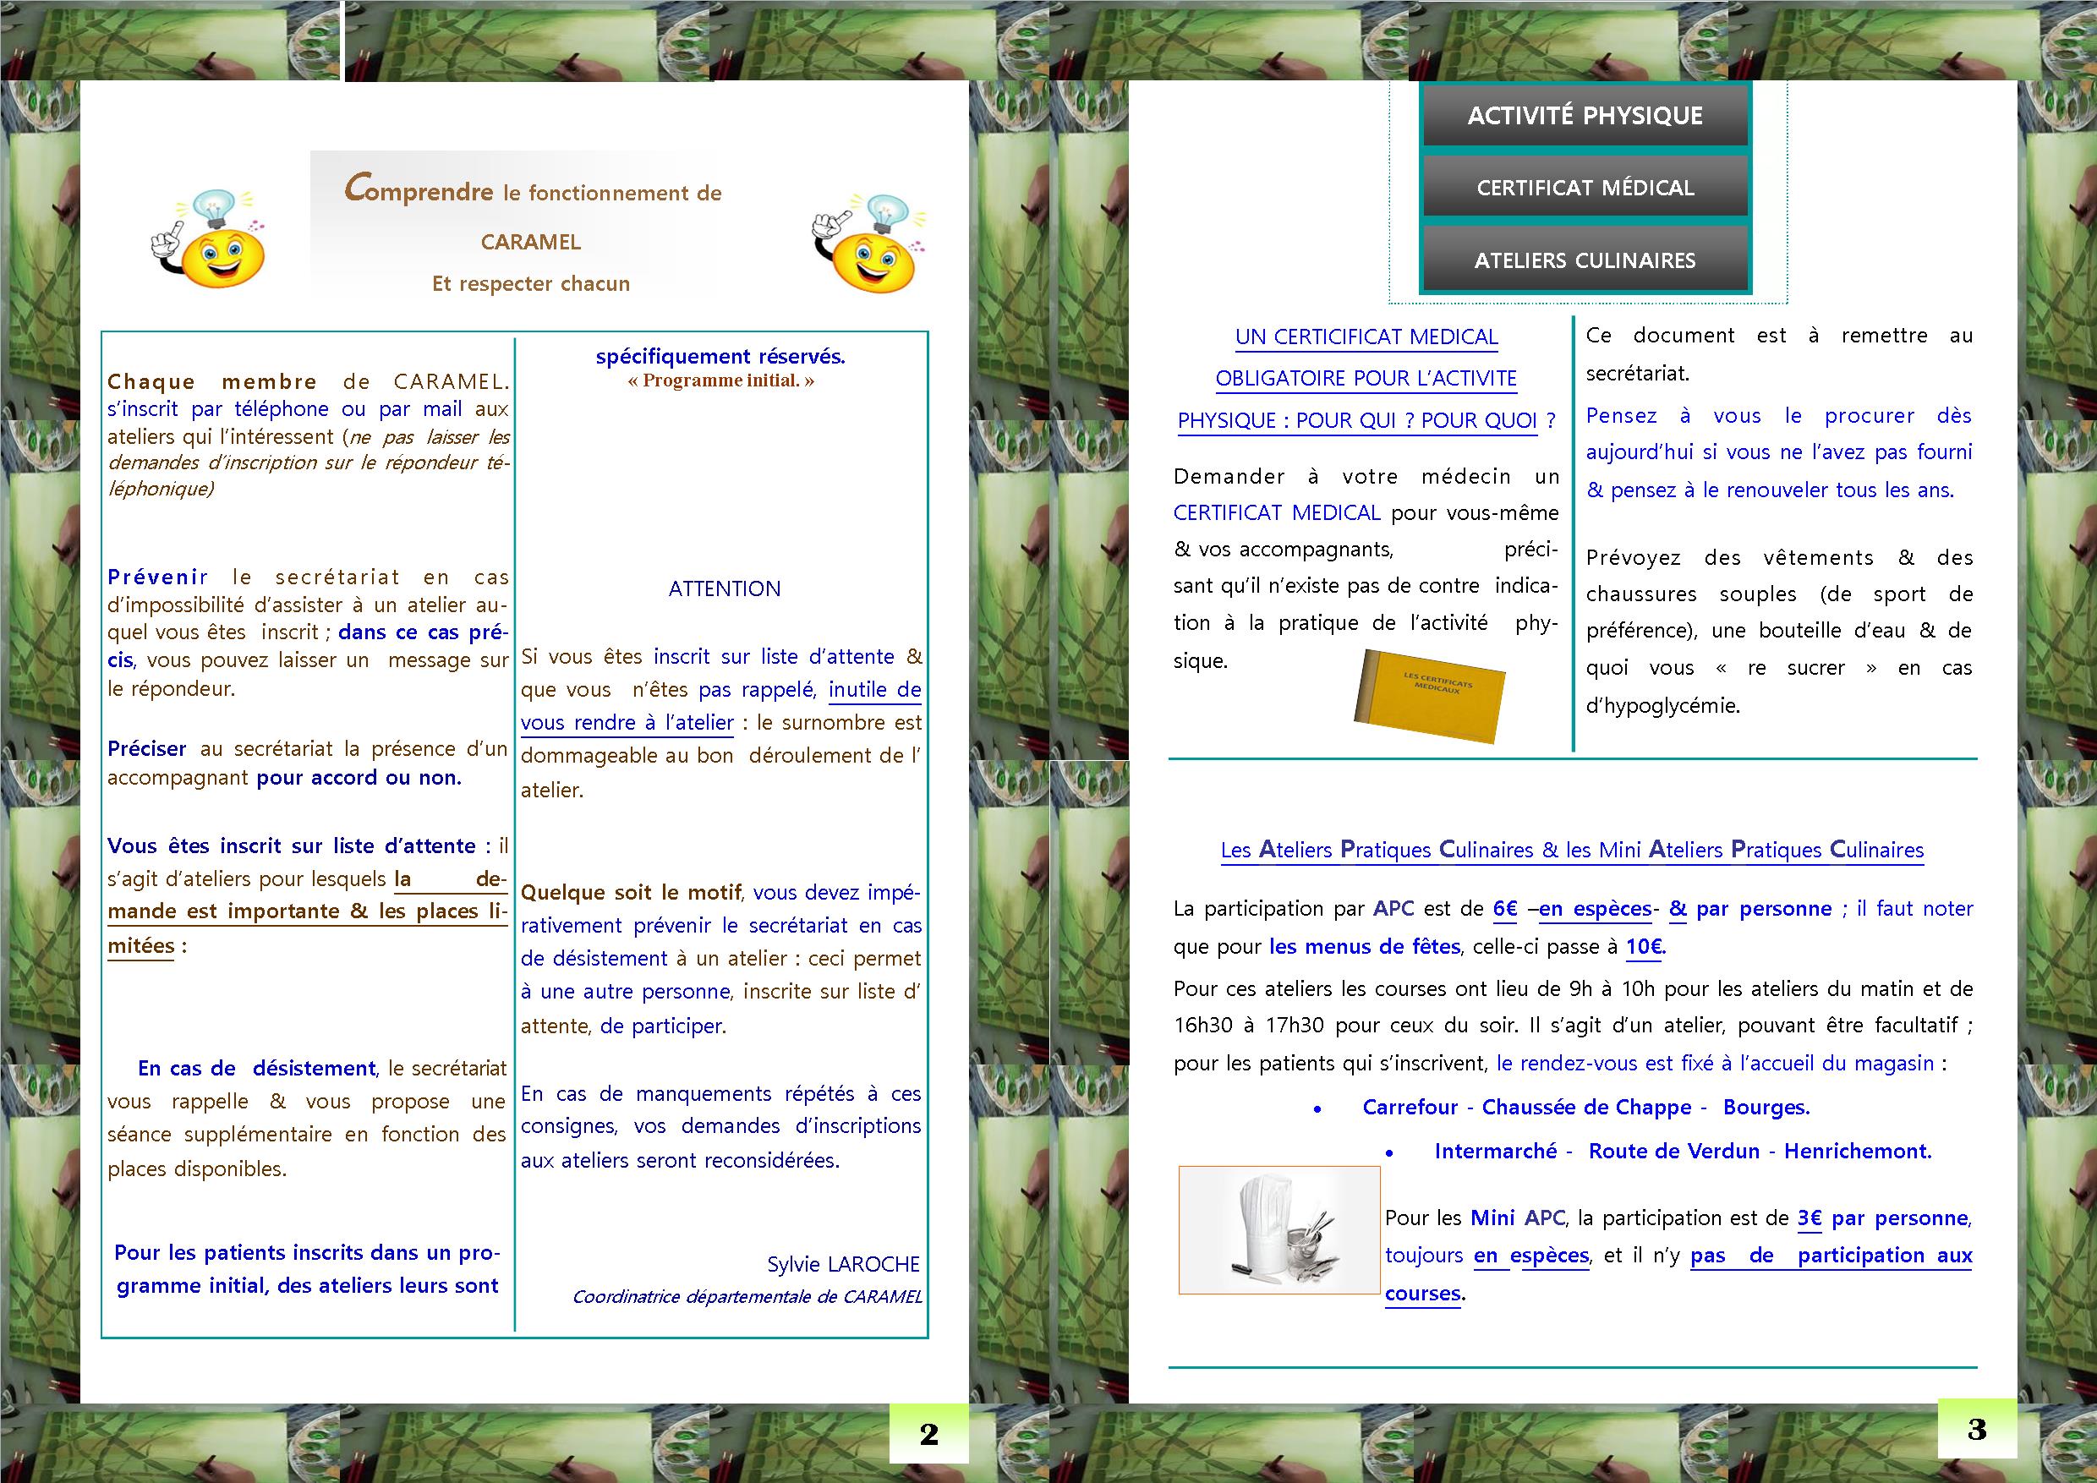The width and height of the screenshot is (2097, 1483).
Task: Click the underlined text 'inutile de'
Action: 875,689
